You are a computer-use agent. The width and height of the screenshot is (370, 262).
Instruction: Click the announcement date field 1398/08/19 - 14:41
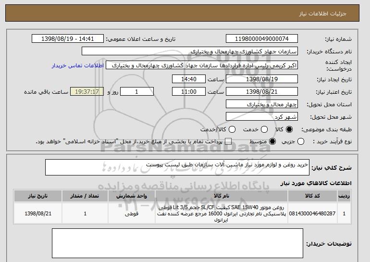click(68, 39)
